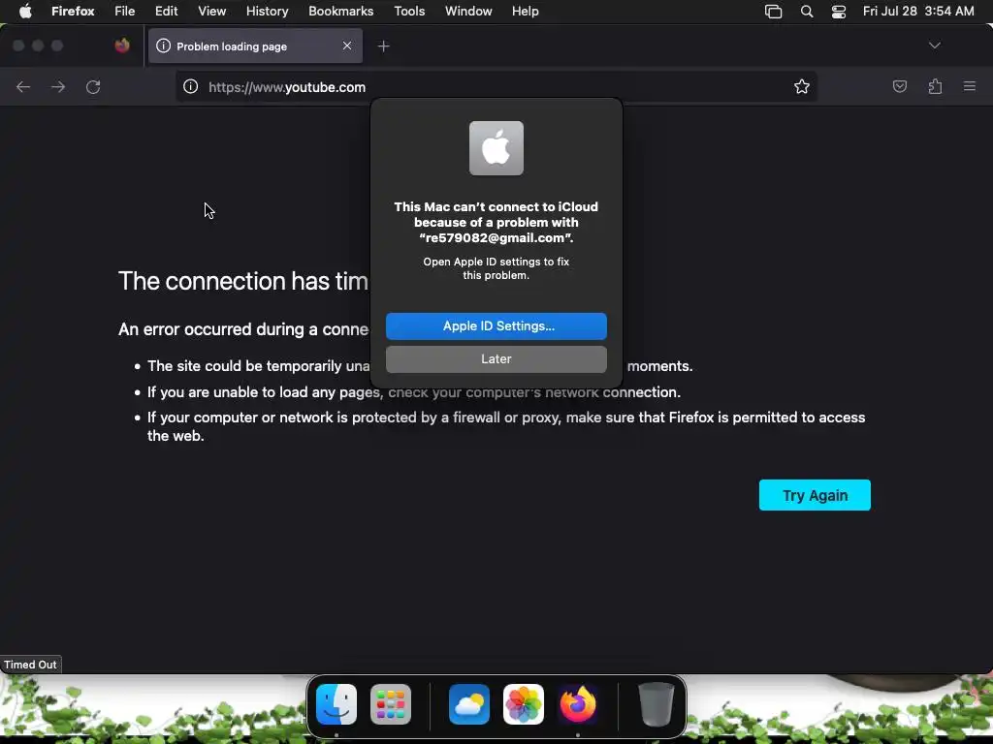Click the Firefox logo beside the tab

coord(122,46)
